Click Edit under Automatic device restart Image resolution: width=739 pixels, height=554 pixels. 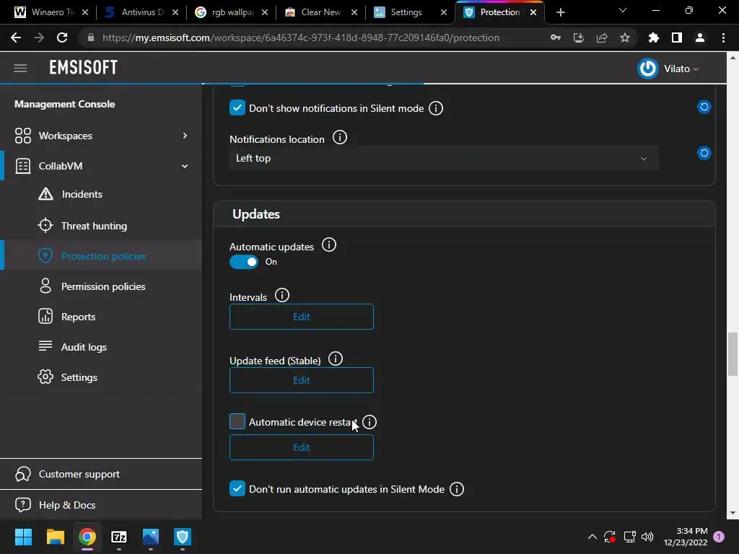pos(302,447)
